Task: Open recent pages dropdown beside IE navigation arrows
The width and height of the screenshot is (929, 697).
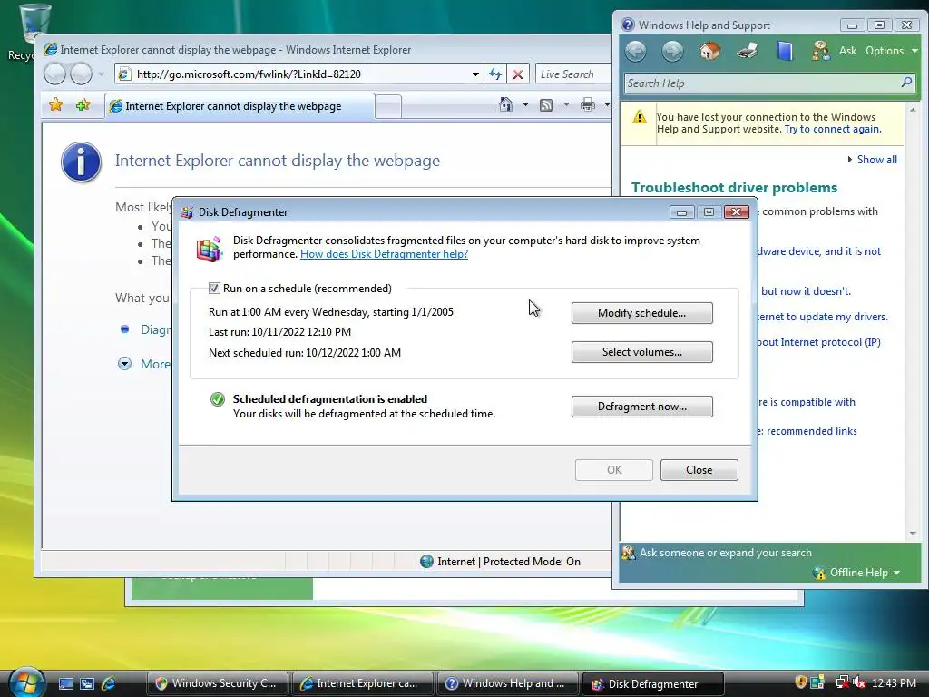Action: pos(102,74)
